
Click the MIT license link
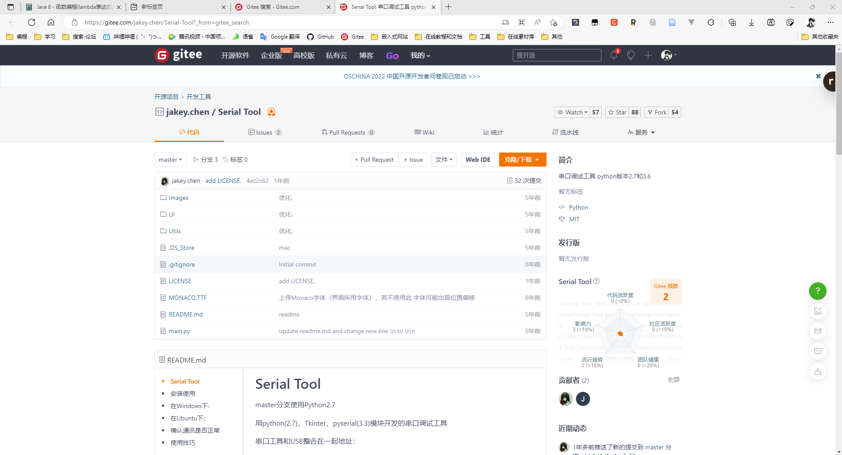tap(574, 219)
